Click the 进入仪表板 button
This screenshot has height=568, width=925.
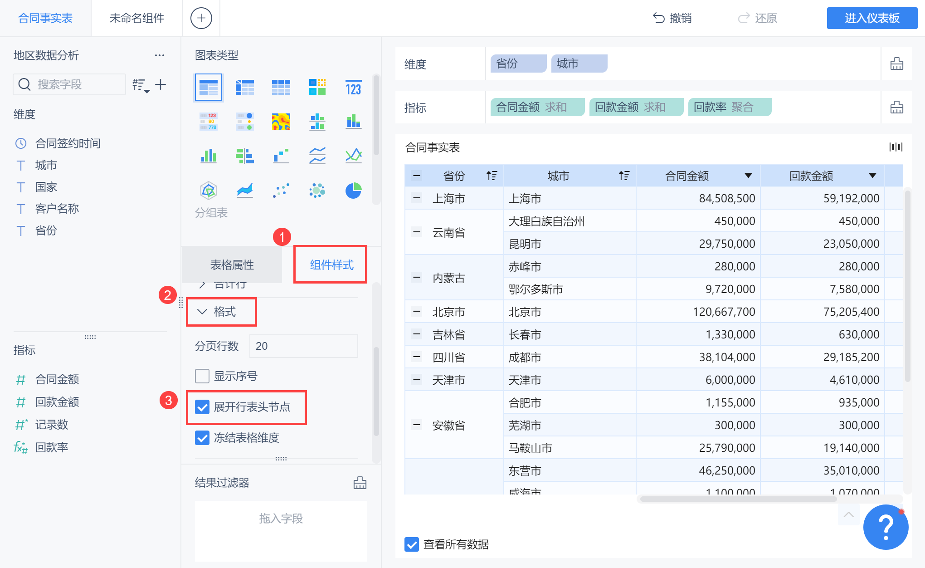[x=871, y=18]
